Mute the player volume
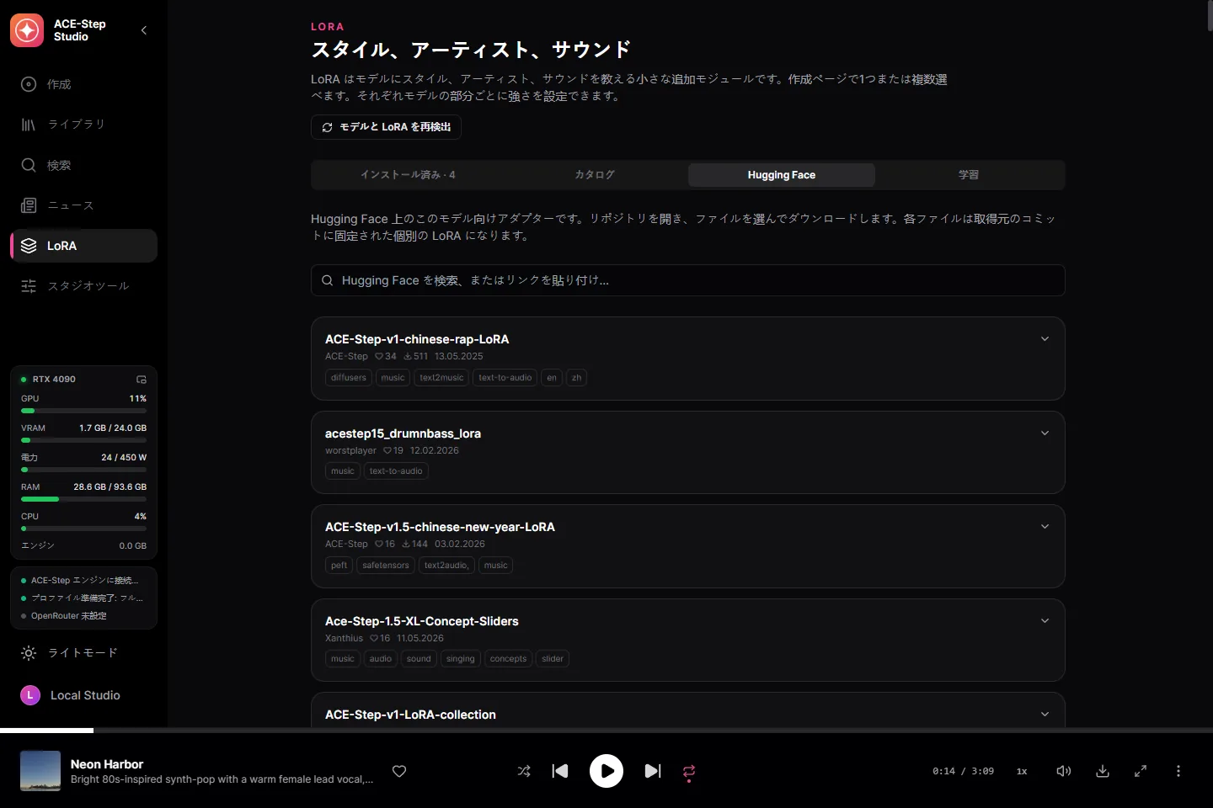The width and height of the screenshot is (1213, 808). click(x=1064, y=771)
